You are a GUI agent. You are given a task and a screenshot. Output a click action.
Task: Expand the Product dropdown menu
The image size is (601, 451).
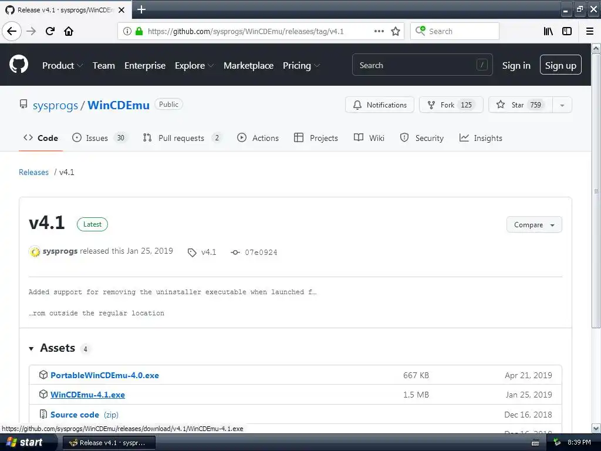[x=62, y=66]
